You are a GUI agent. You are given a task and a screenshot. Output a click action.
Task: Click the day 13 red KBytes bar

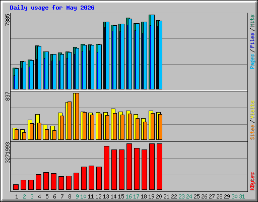[106, 168]
